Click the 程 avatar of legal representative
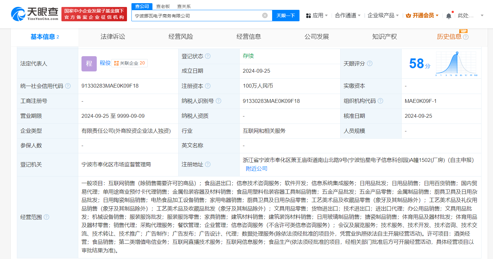 pos(89,63)
